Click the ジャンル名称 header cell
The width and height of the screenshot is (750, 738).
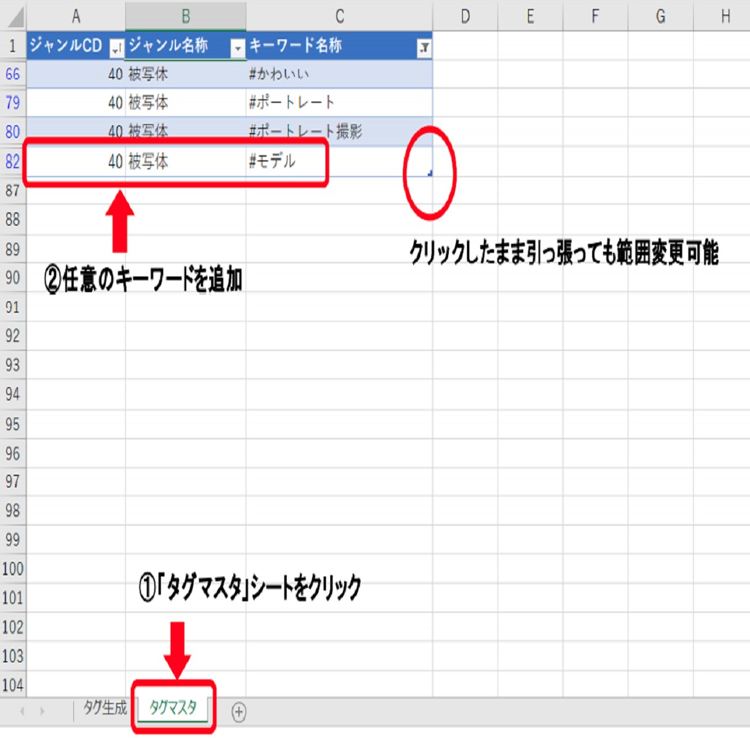pyautogui.click(x=186, y=46)
